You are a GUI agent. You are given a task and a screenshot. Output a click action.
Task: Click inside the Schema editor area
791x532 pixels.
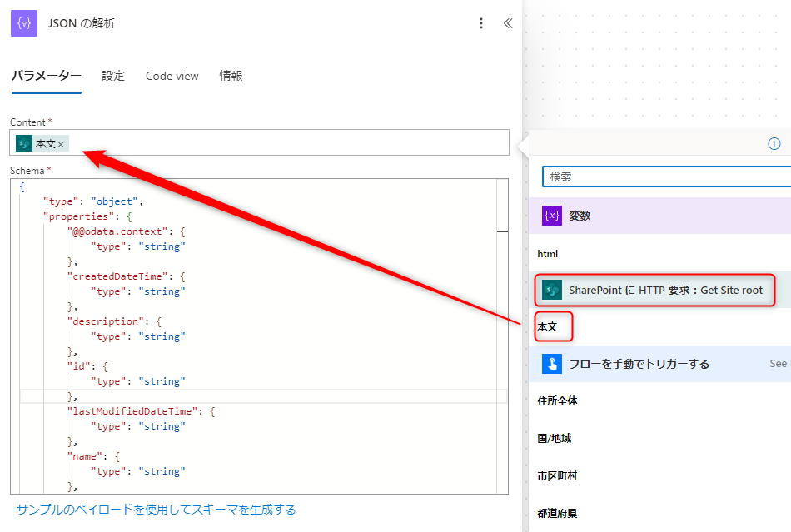pyautogui.click(x=259, y=336)
